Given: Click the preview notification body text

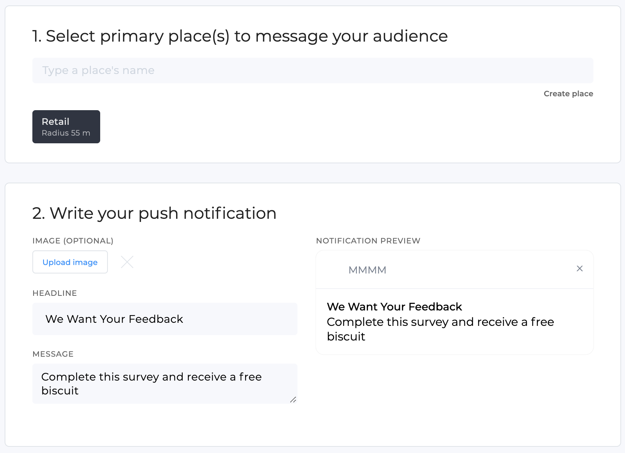Looking at the screenshot, I should click(x=440, y=322).
